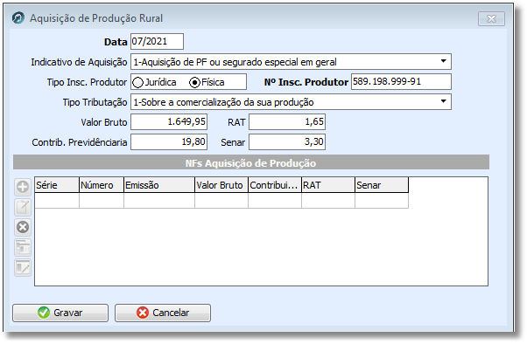Click the Nº Insc. Produtor field
The width and height of the screenshot is (527, 344).
[401, 82]
